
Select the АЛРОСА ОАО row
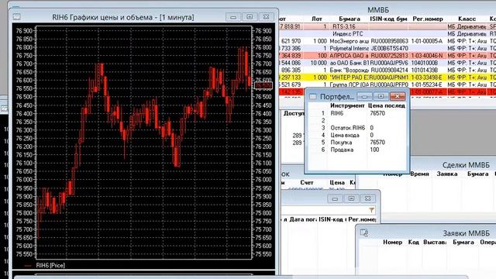[387, 56]
